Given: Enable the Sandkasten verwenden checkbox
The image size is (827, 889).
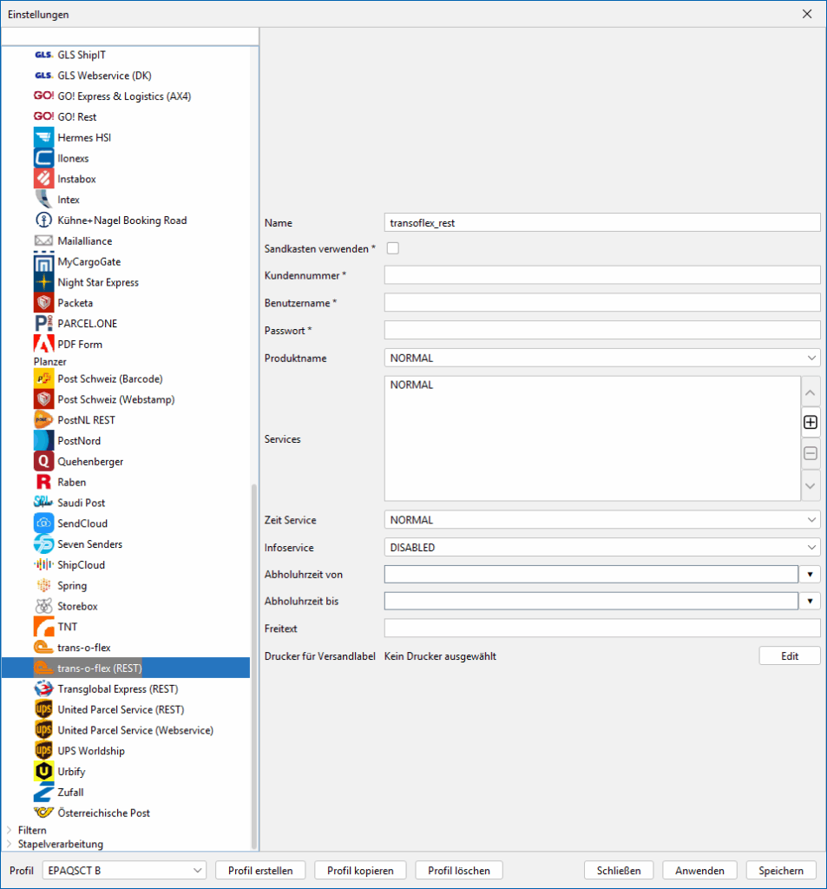Looking at the screenshot, I should pyautogui.click(x=393, y=248).
